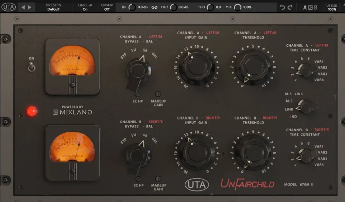
Task: Click the Channel B TIME CONSTANT knob
Action: (x=306, y=156)
